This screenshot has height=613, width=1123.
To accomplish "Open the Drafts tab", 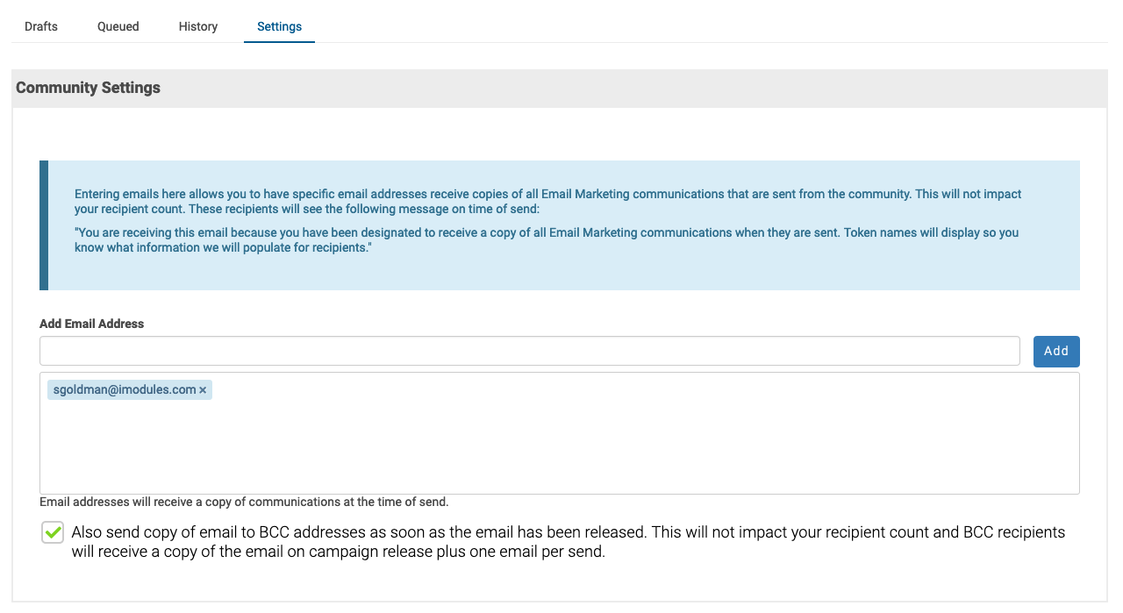I will [41, 26].
